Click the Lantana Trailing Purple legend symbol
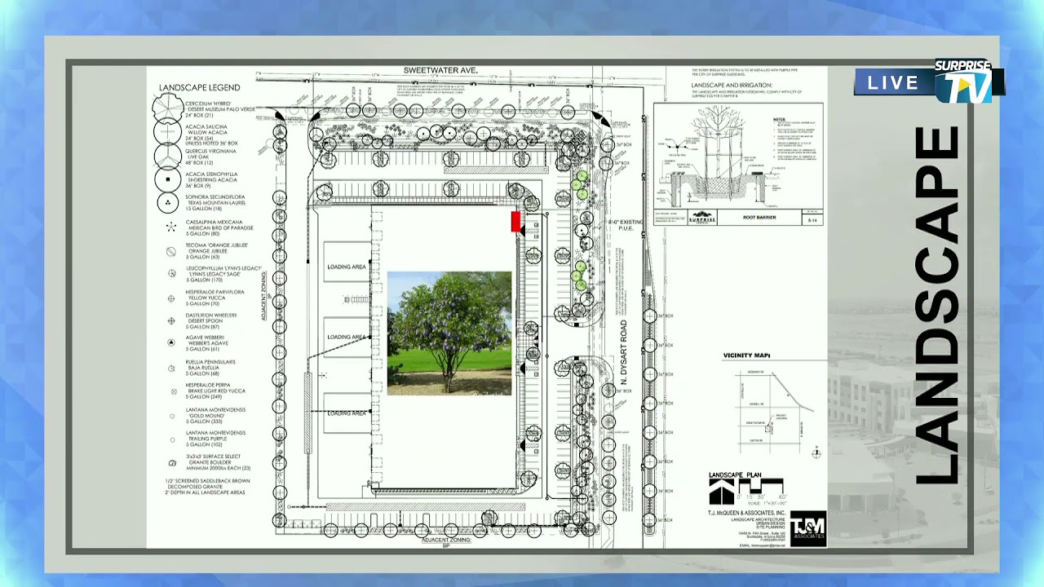The image size is (1044, 587). 172,439
